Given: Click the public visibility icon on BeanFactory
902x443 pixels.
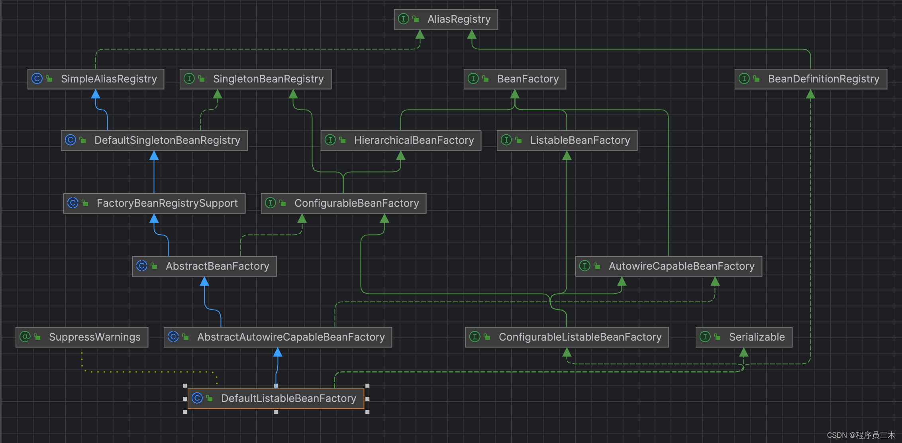Looking at the screenshot, I should (485, 78).
